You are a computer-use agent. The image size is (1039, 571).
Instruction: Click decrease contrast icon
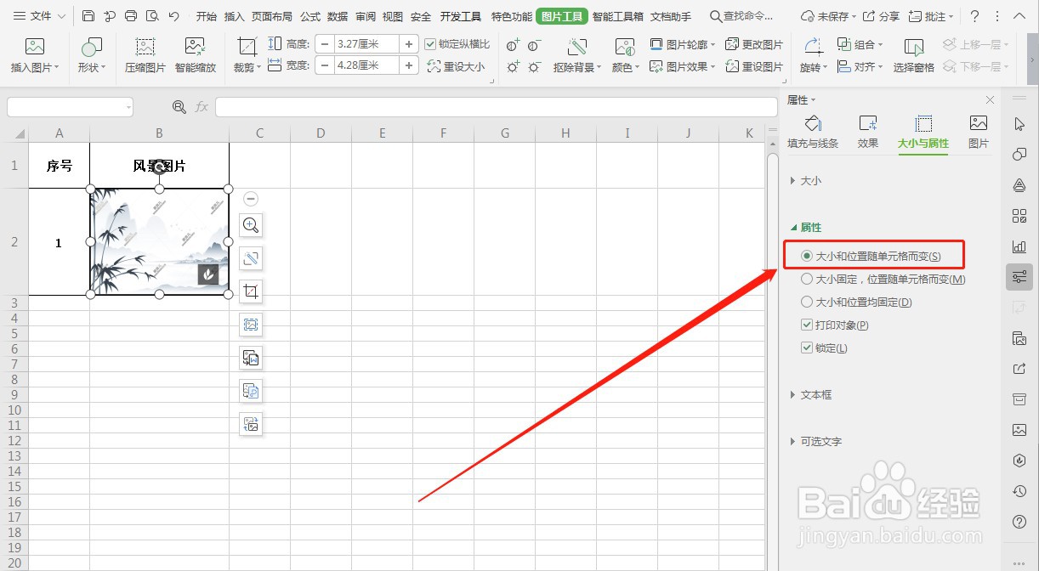[x=534, y=45]
